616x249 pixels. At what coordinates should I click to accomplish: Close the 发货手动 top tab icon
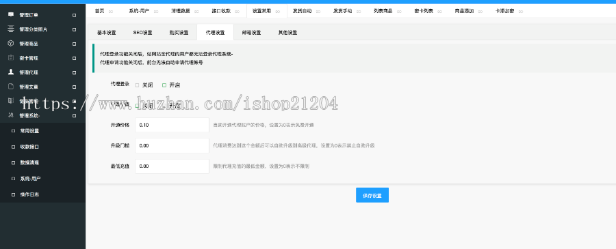[359, 12]
